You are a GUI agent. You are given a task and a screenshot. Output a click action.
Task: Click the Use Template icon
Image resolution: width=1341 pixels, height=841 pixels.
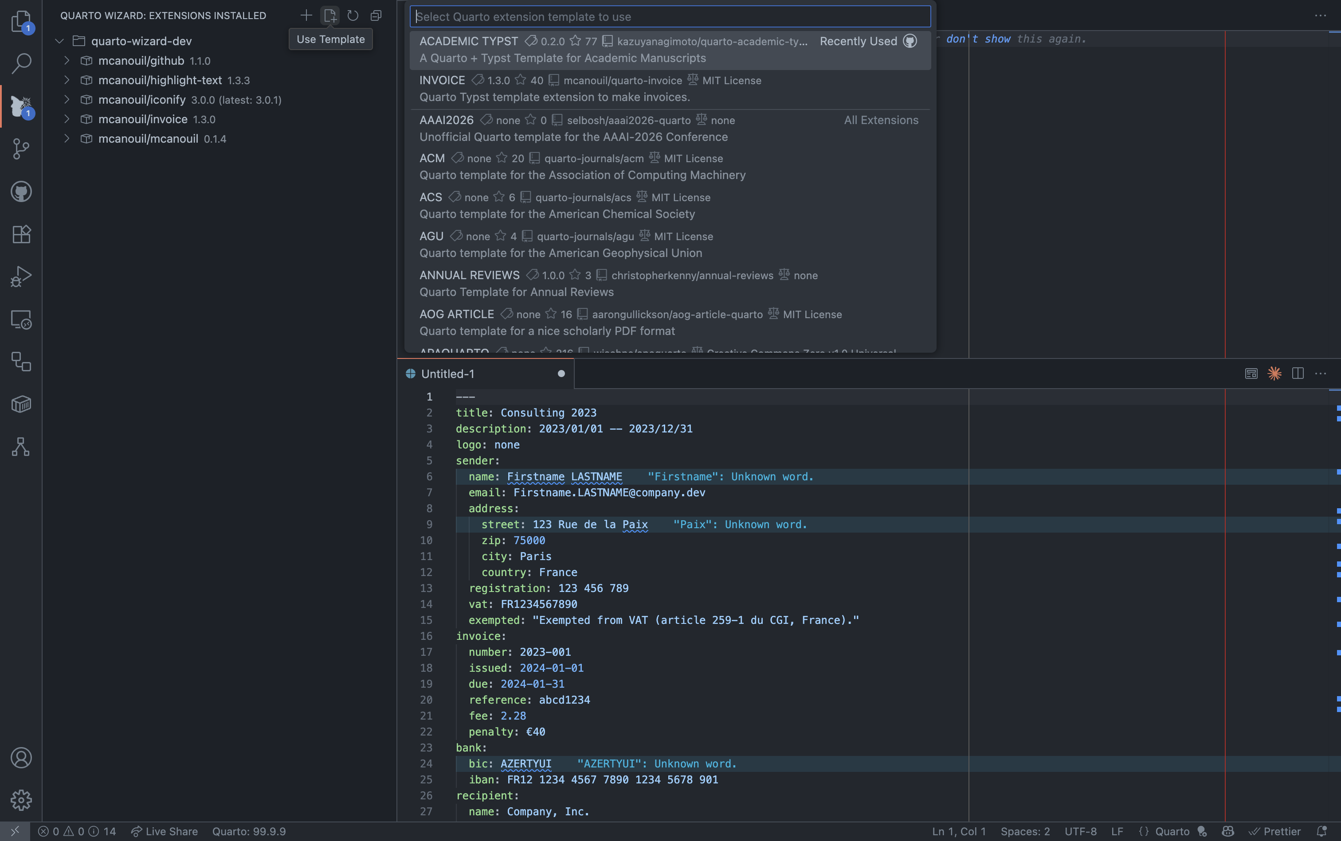(329, 15)
